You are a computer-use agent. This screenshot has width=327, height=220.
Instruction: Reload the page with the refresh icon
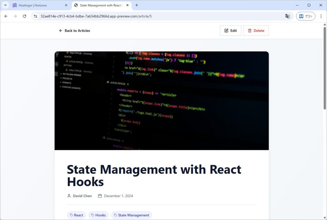(x=24, y=16)
